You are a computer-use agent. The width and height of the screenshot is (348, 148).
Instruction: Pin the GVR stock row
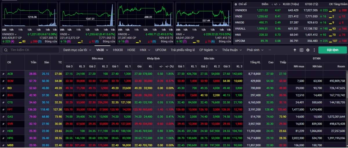coord(3,124)
